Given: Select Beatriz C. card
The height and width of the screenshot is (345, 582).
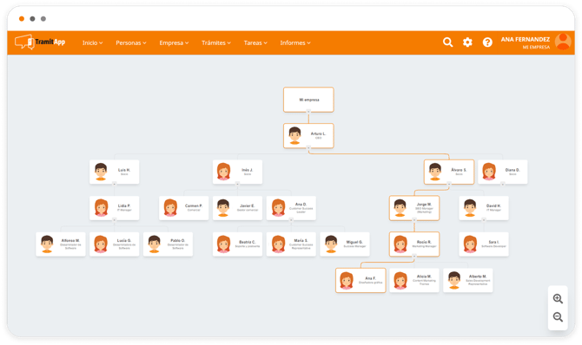Looking at the screenshot, I should [x=237, y=244].
